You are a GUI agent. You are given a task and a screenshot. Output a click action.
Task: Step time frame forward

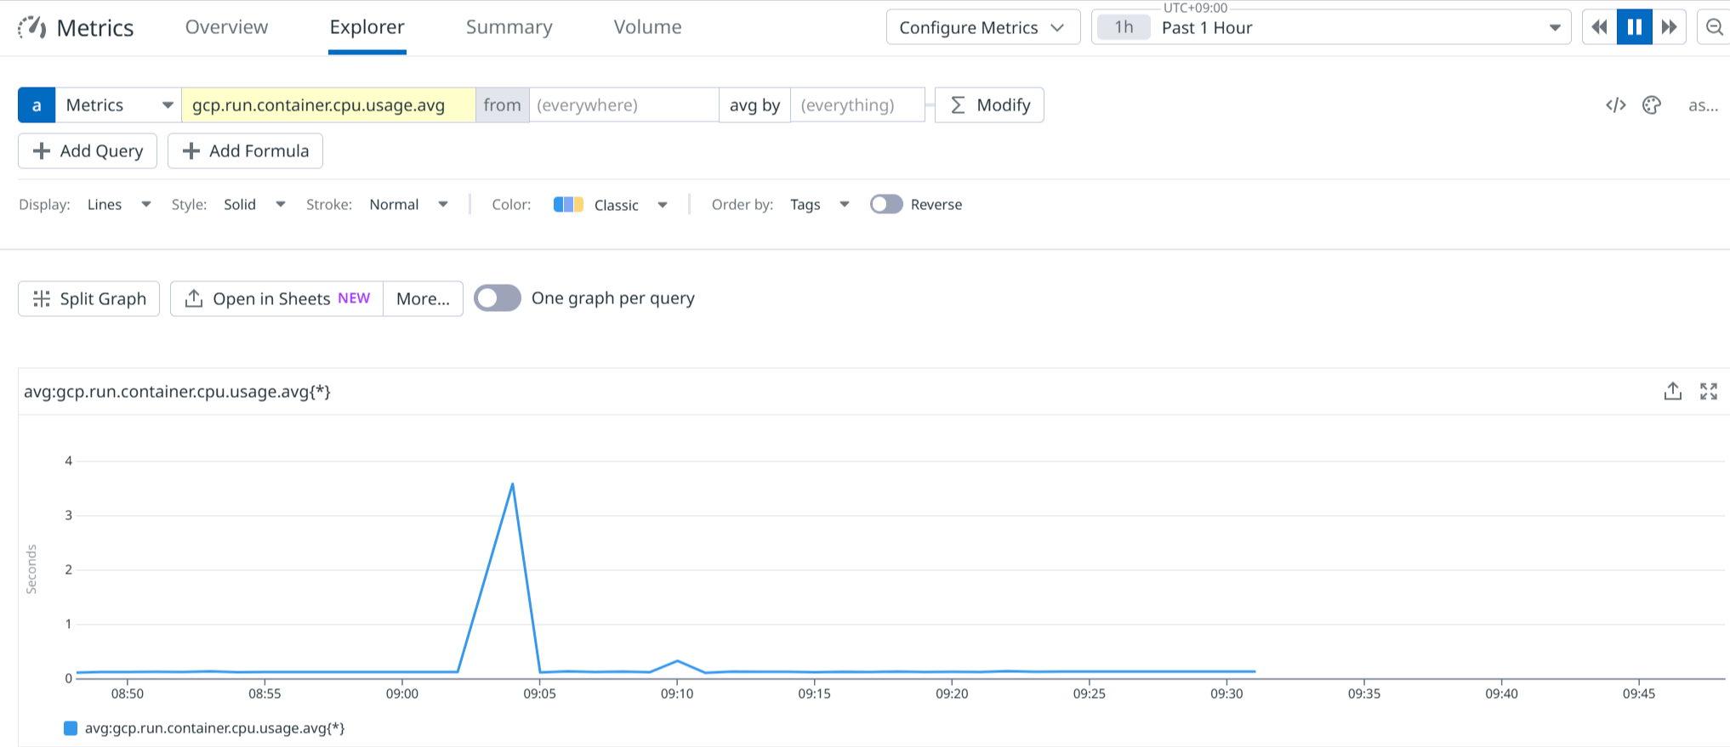1669,27
